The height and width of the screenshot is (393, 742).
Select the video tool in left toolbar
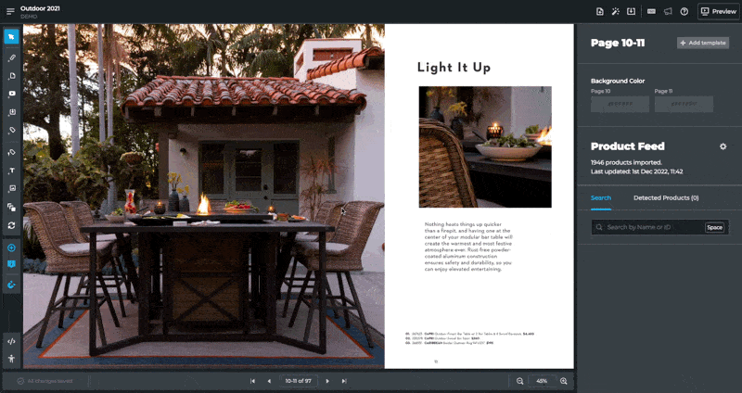(x=11, y=94)
